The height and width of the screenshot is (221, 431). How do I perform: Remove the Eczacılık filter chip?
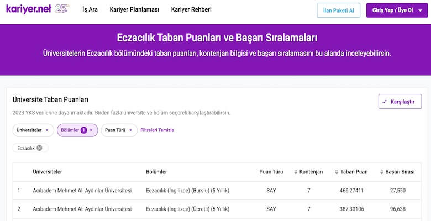pos(39,148)
